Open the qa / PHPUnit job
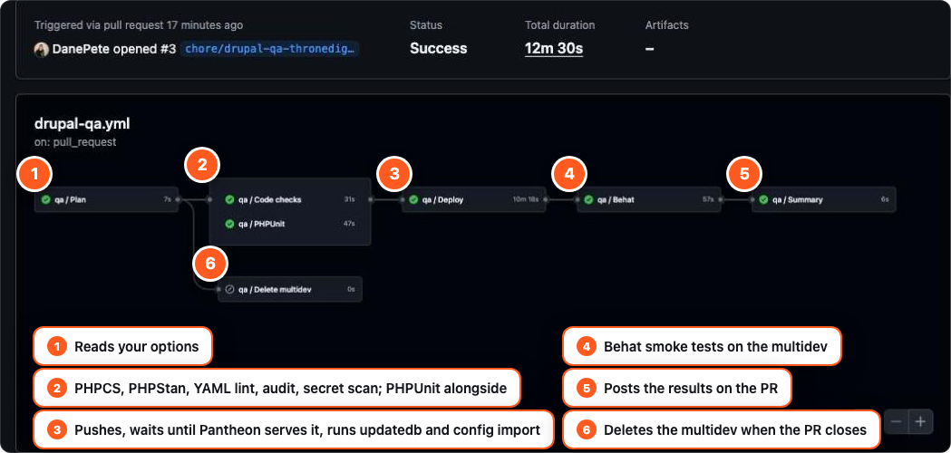 (x=289, y=224)
